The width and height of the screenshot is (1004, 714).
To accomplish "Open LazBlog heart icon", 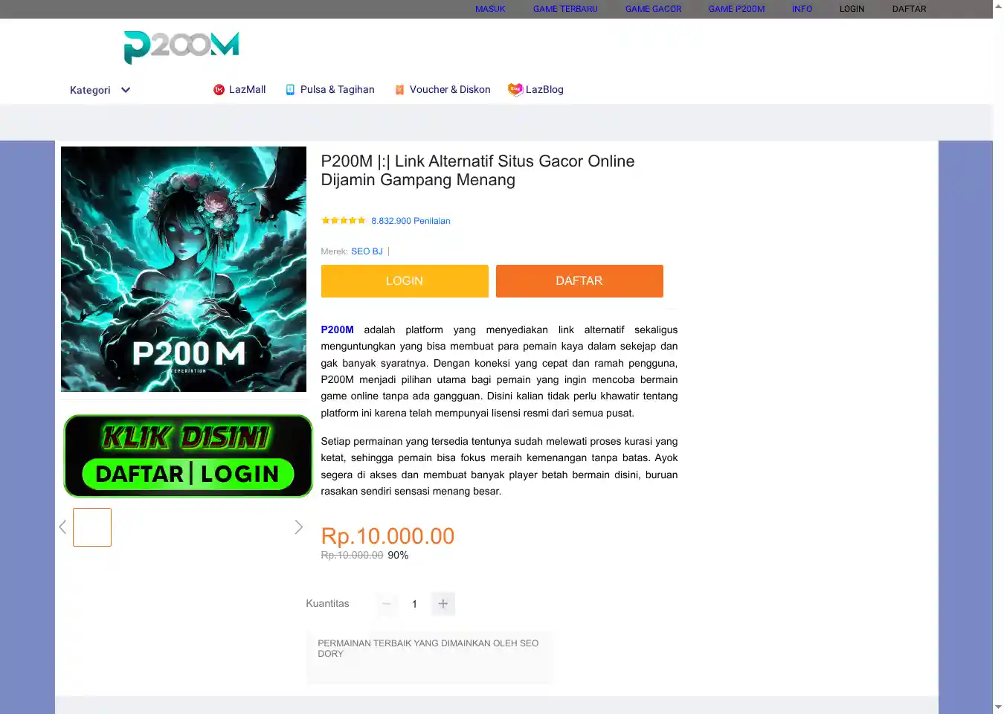I will [x=515, y=90].
